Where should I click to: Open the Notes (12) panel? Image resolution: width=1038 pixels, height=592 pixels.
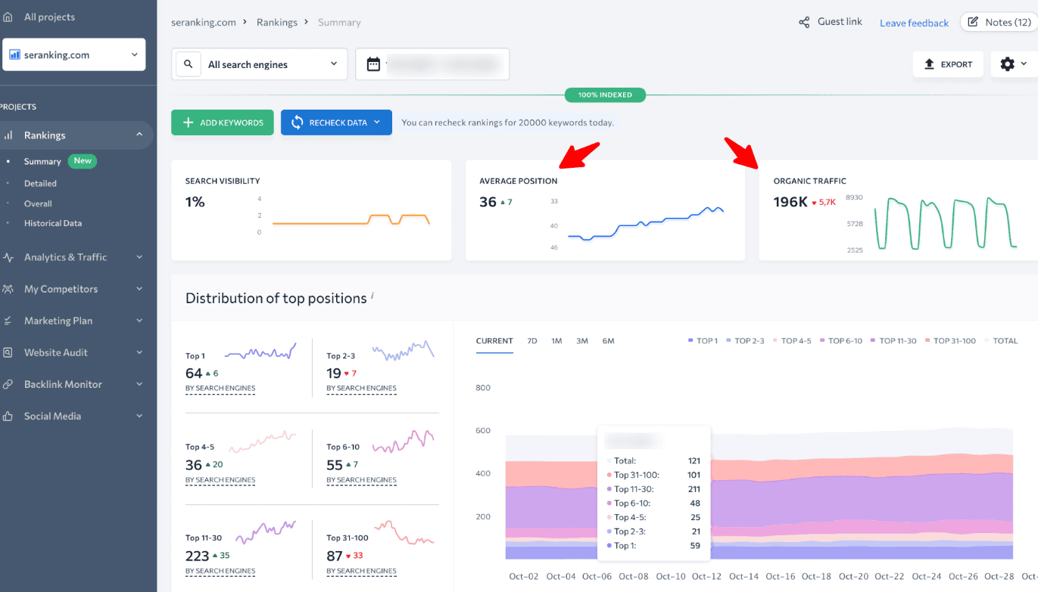click(x=999, y=22)
